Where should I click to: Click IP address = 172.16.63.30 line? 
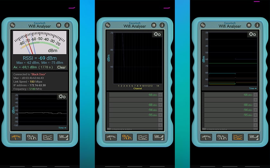(x=30, y=85)
